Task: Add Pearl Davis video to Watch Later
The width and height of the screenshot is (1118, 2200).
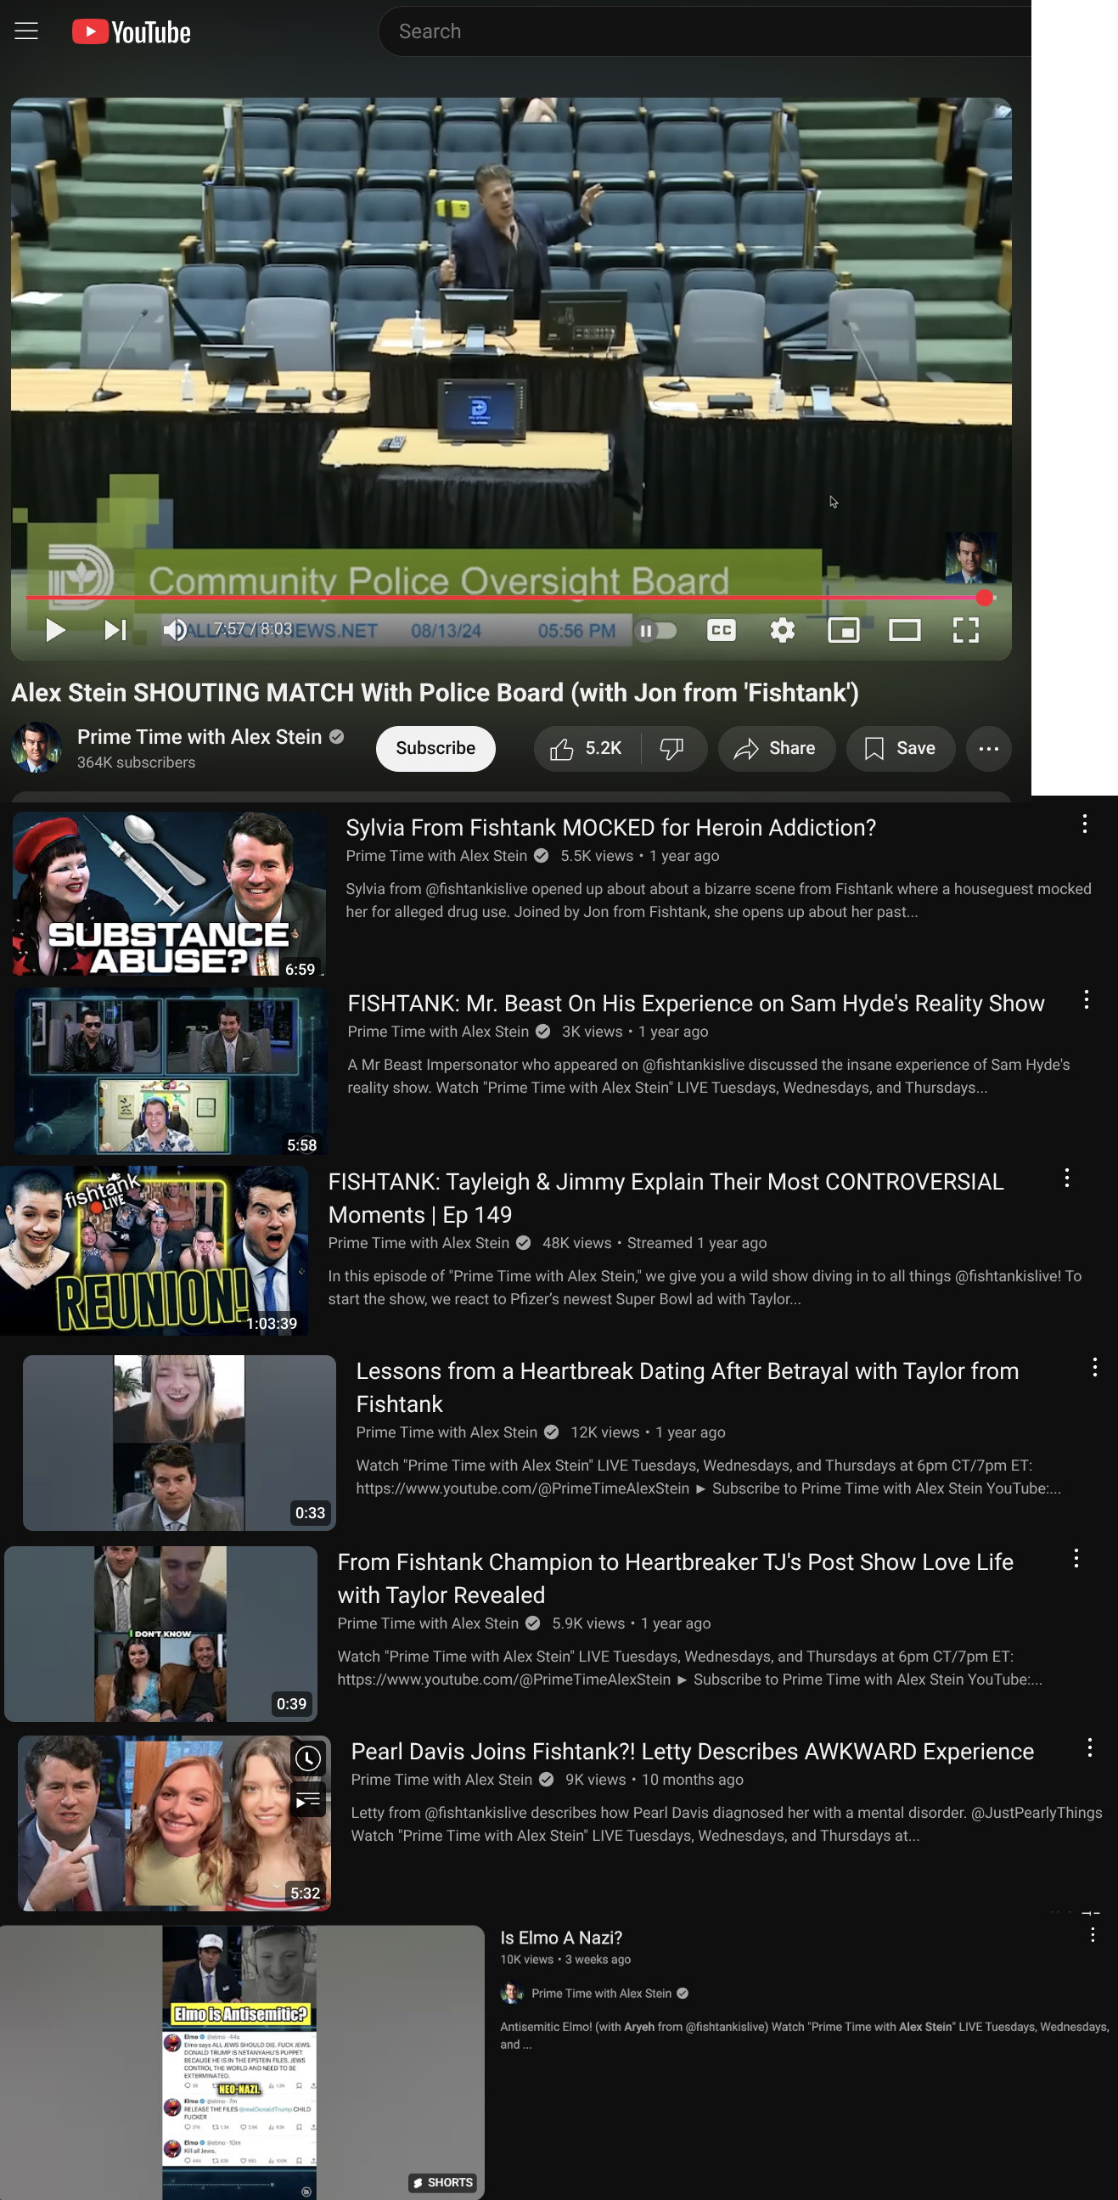Action: [308, 1758]
